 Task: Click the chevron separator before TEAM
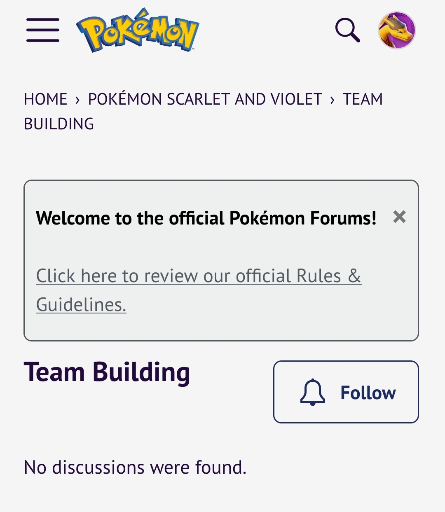click(332, 100)
